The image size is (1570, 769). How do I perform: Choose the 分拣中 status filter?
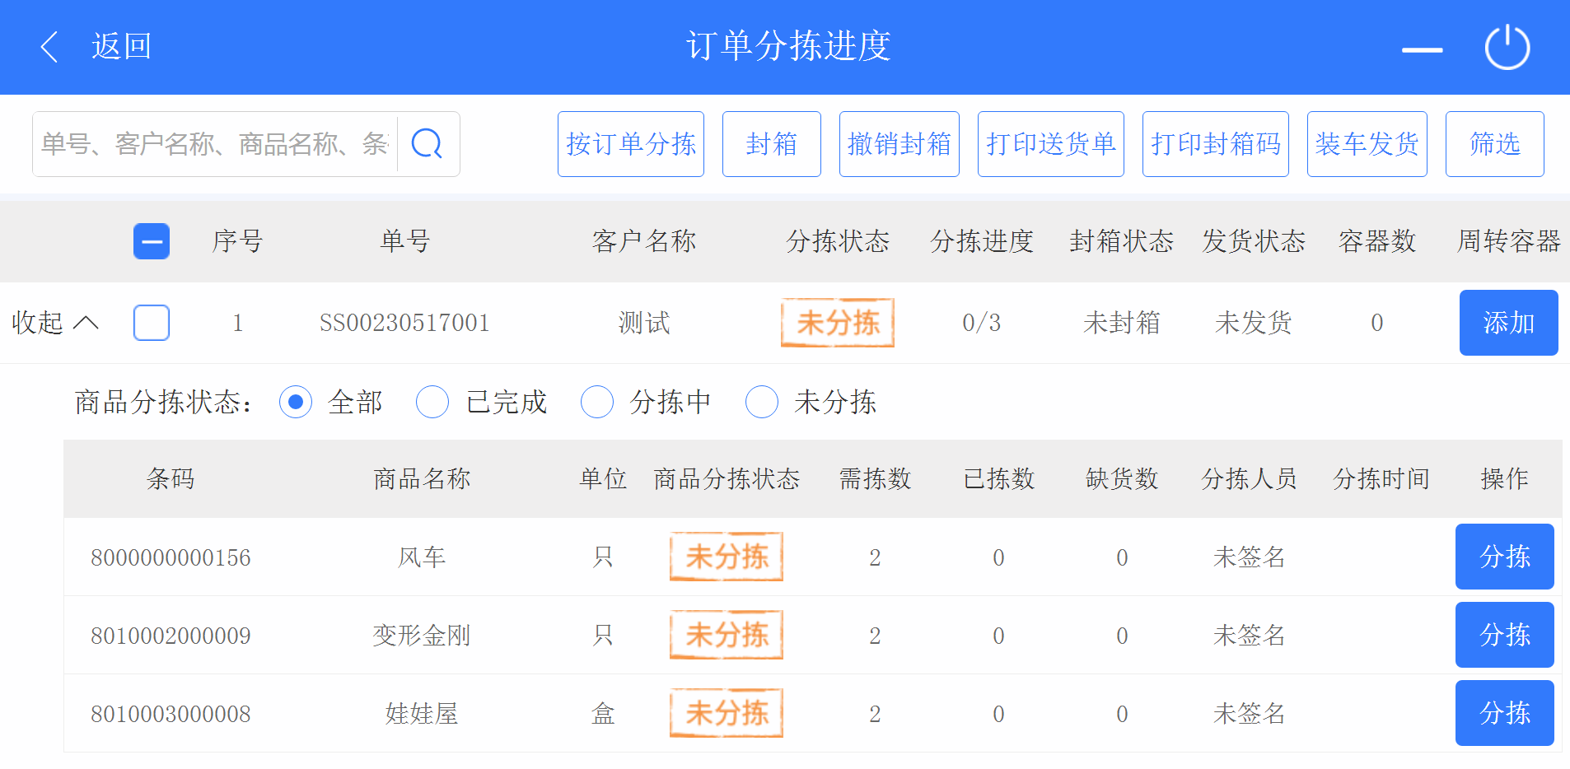tap(597, 402)
